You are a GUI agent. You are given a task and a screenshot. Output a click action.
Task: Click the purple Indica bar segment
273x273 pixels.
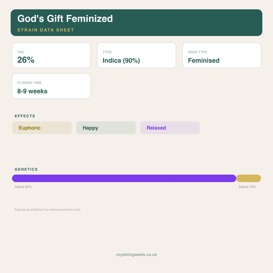click(124, 178)
